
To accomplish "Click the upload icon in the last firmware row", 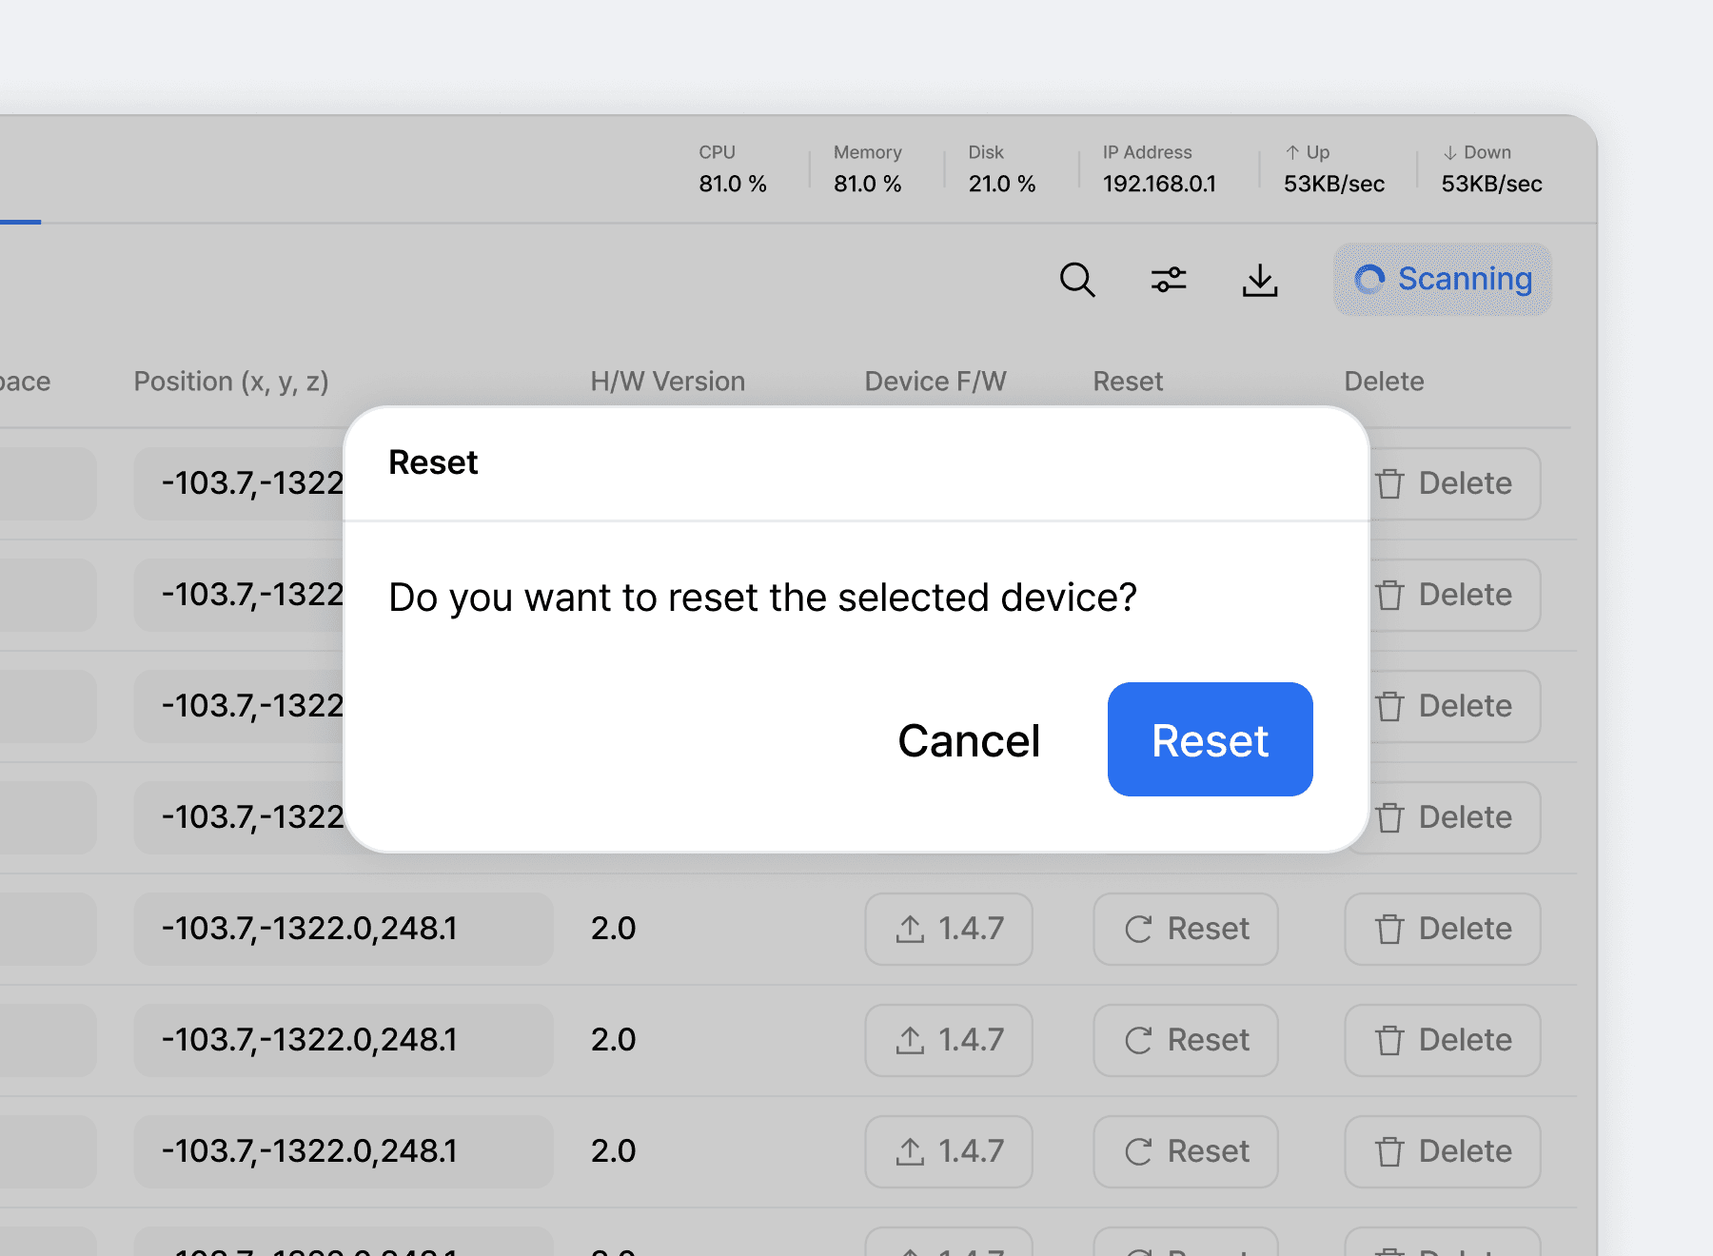I will click(x=911, y=1151).
